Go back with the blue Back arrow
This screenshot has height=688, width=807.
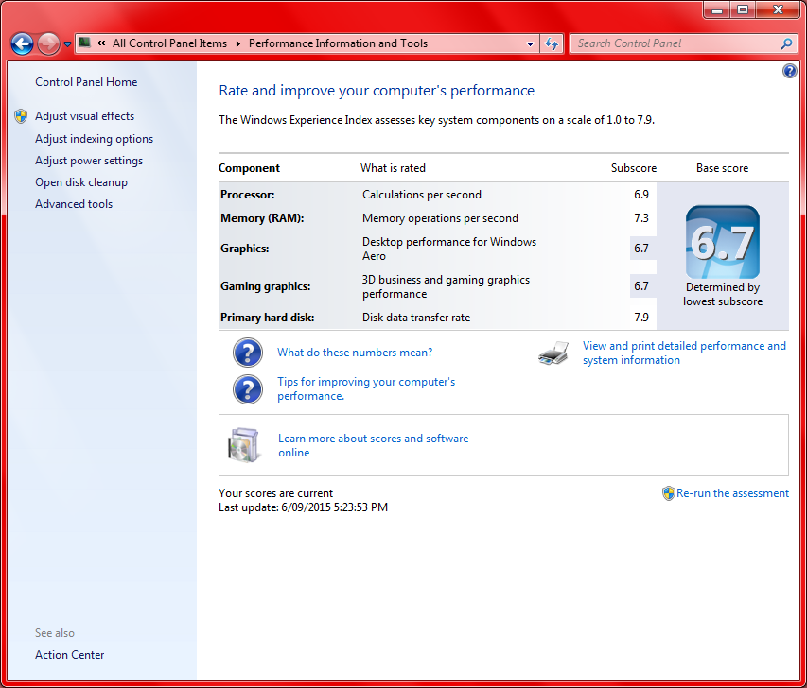click(22, 43)
